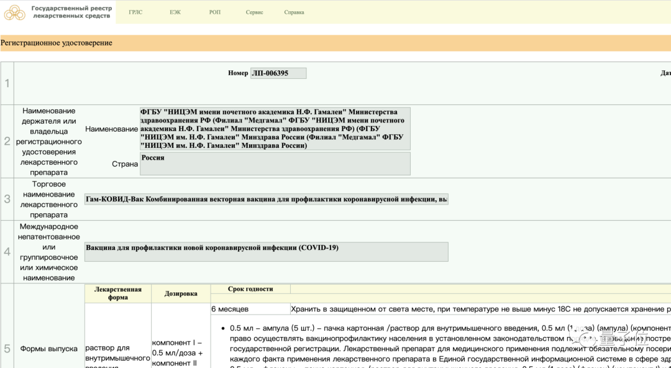Click row number 3

pyautogui.click(x=7, y=199)
